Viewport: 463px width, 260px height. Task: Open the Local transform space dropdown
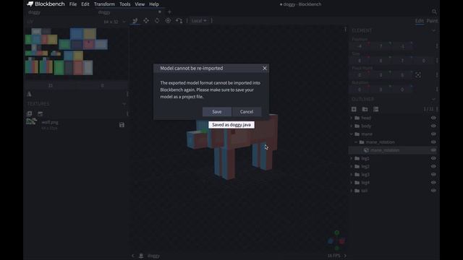tap(199, 21)
